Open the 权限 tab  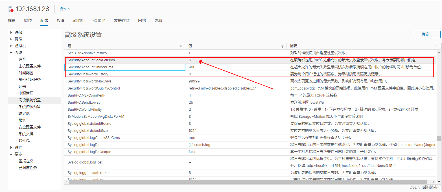(61, 21)
